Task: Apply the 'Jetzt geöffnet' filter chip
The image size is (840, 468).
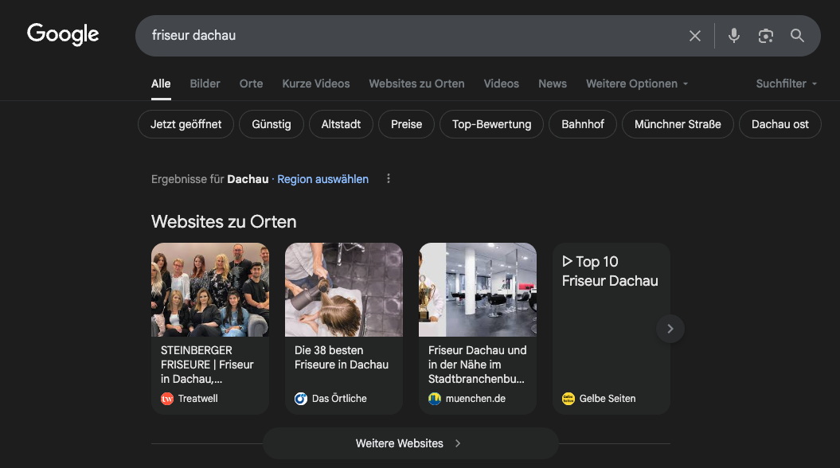Action: (x=186, y=124)
